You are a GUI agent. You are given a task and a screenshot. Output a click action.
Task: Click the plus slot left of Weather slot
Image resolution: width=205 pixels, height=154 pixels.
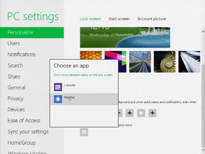tap(130, 113)
